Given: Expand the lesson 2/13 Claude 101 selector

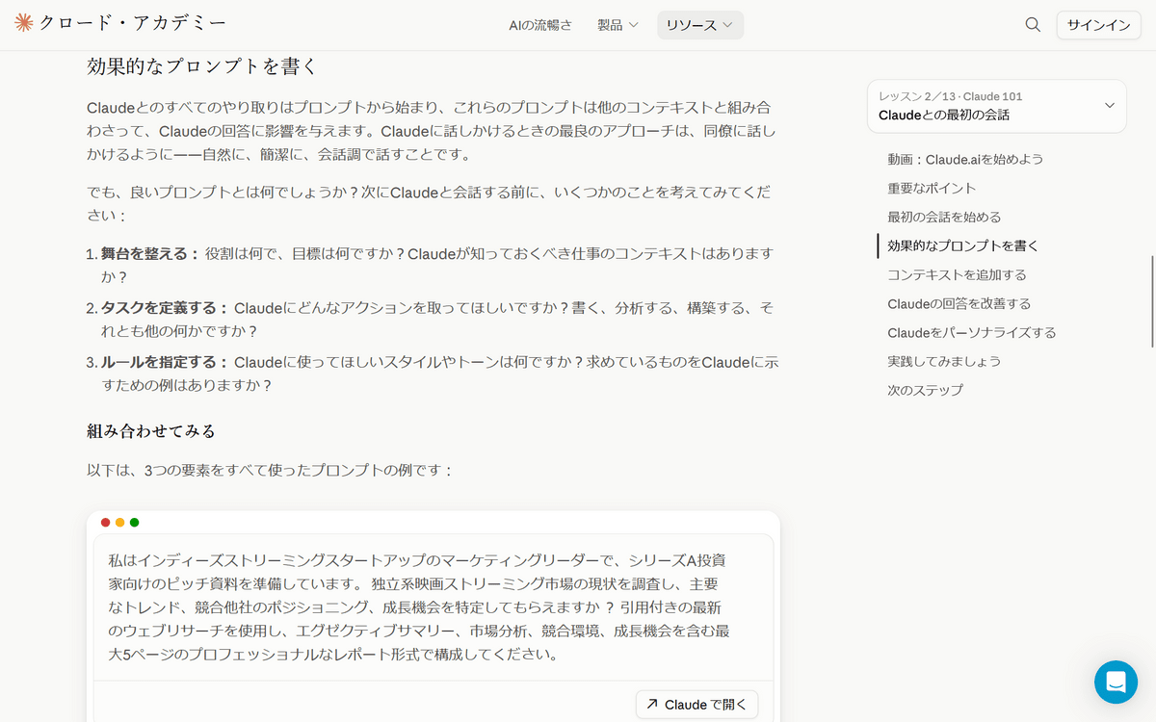Looking at the screenshot, I should (997, 106).
